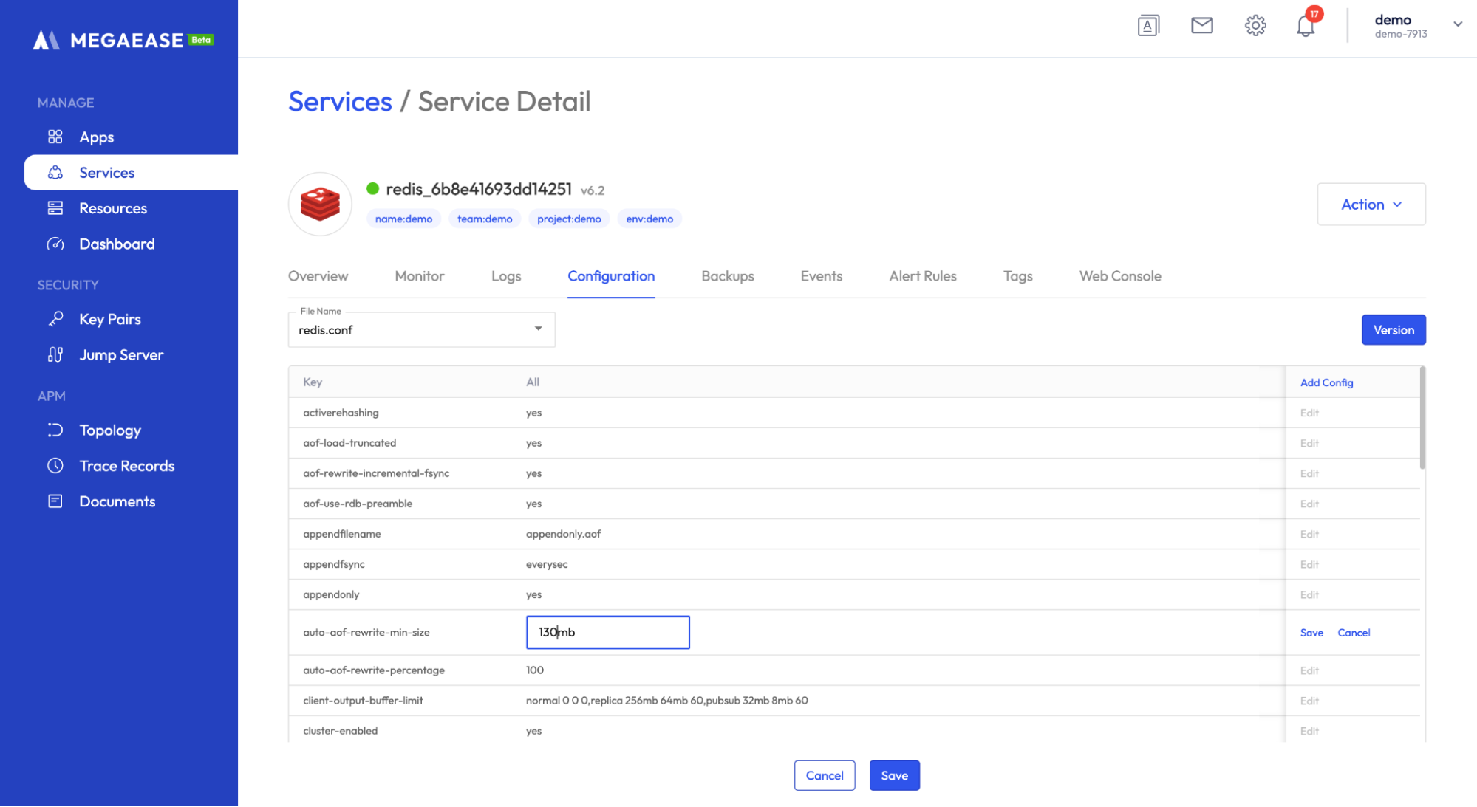Click the Add Config link

click(1326, 382)
